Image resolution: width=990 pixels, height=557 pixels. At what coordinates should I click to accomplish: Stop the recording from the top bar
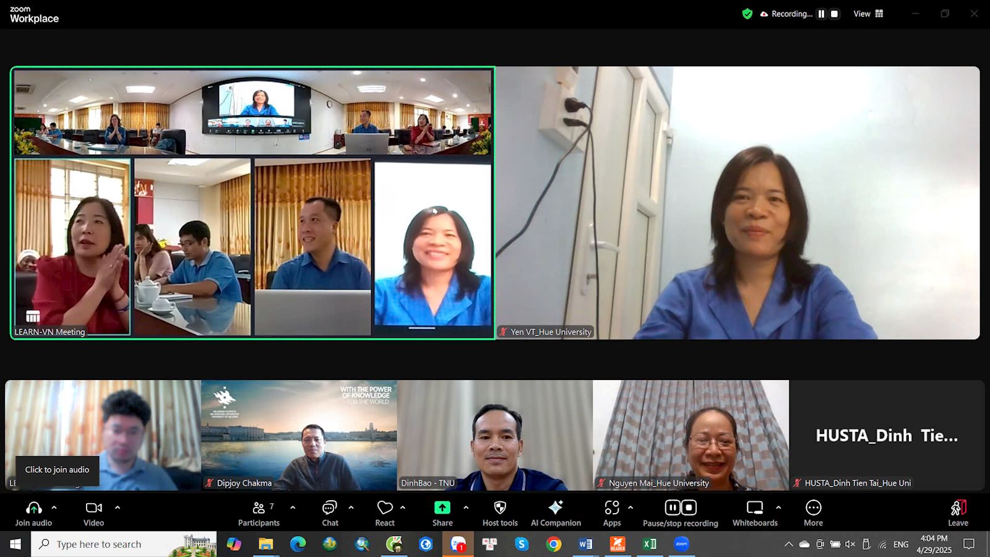tap(834, 14)
